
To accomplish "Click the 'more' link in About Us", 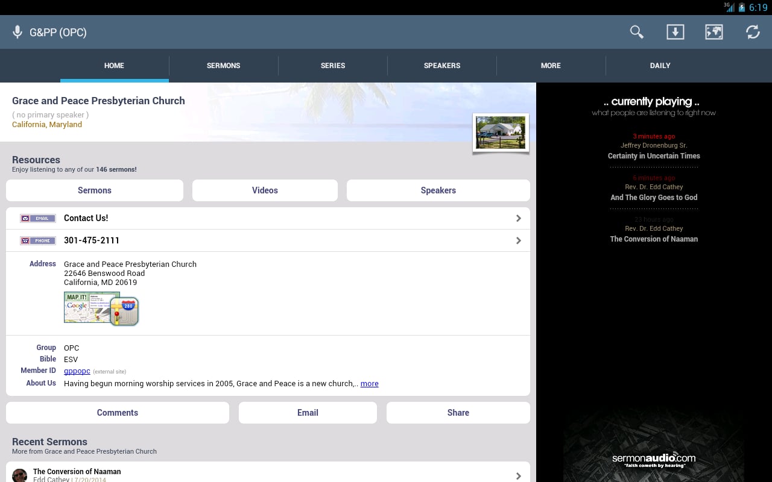I will click(370, 384).
